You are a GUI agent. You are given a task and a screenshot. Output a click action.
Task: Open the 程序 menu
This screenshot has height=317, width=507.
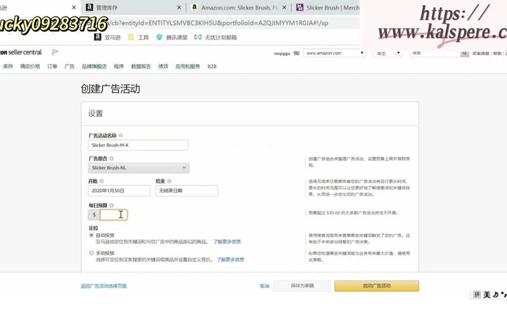point(119,67)
